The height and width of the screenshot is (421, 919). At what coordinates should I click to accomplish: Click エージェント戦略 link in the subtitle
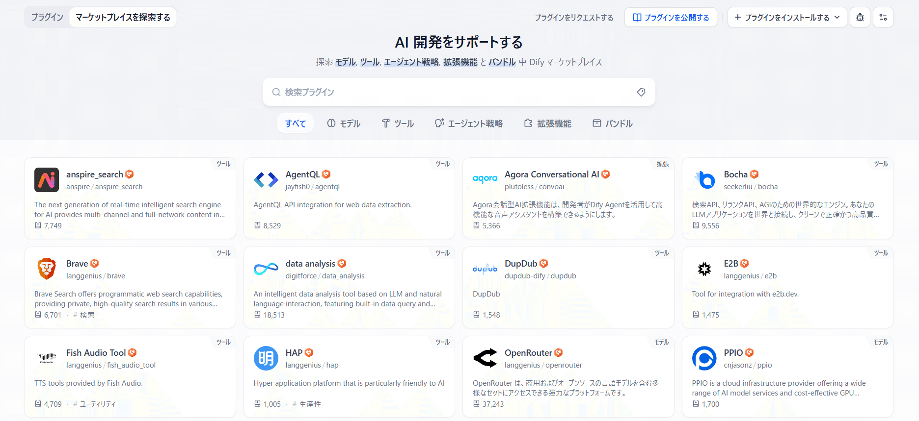pos(411,62)
